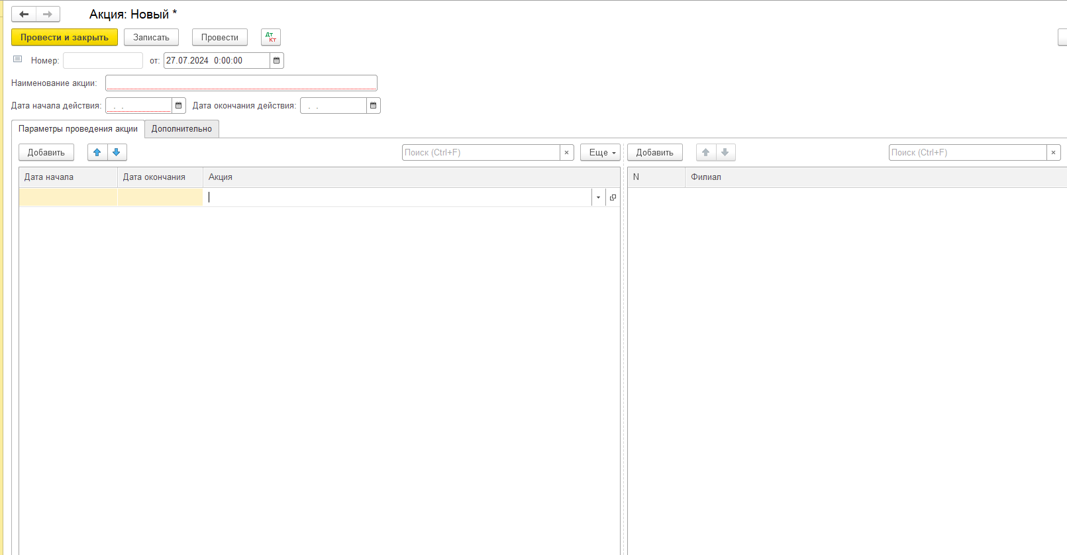
Task: Move row up in the Филиал table
Action: (x=706, y=153)
